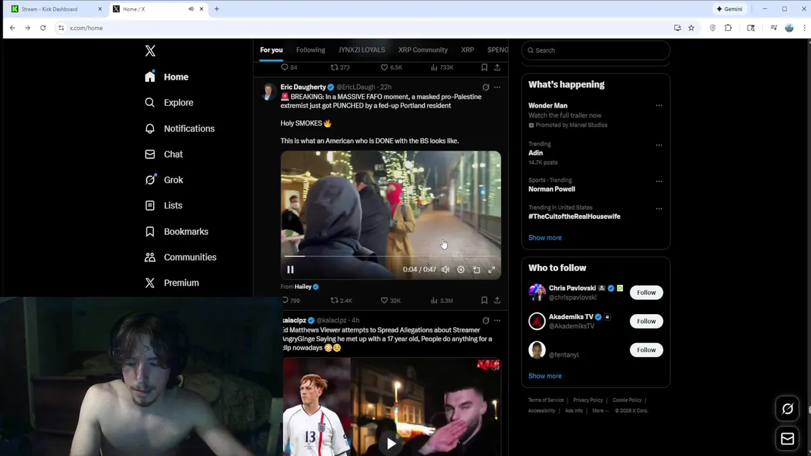Bookmark the post with 733K views

(x=484, y=67)
